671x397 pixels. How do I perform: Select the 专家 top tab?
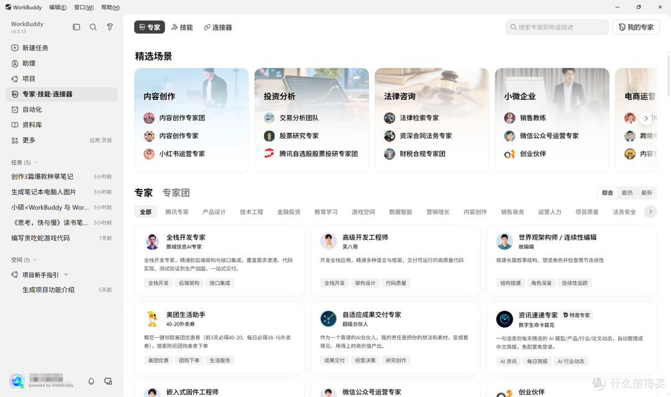point(149,27)
